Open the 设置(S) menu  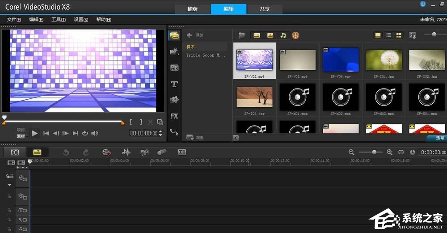pyautogui.click(x=81, y=20)
